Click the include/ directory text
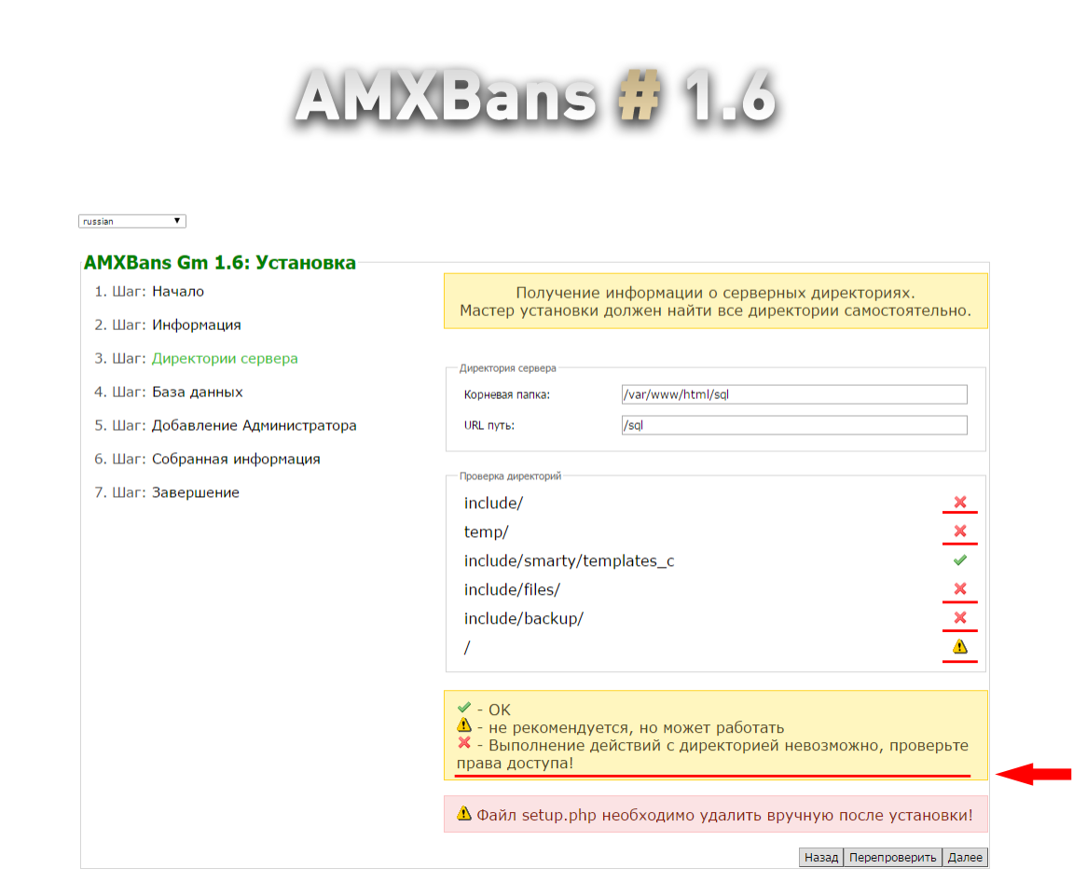 click(493, 503)
